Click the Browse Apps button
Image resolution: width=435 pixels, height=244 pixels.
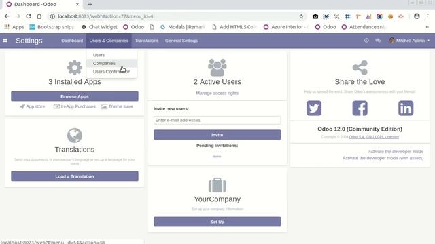coord(75,96)
